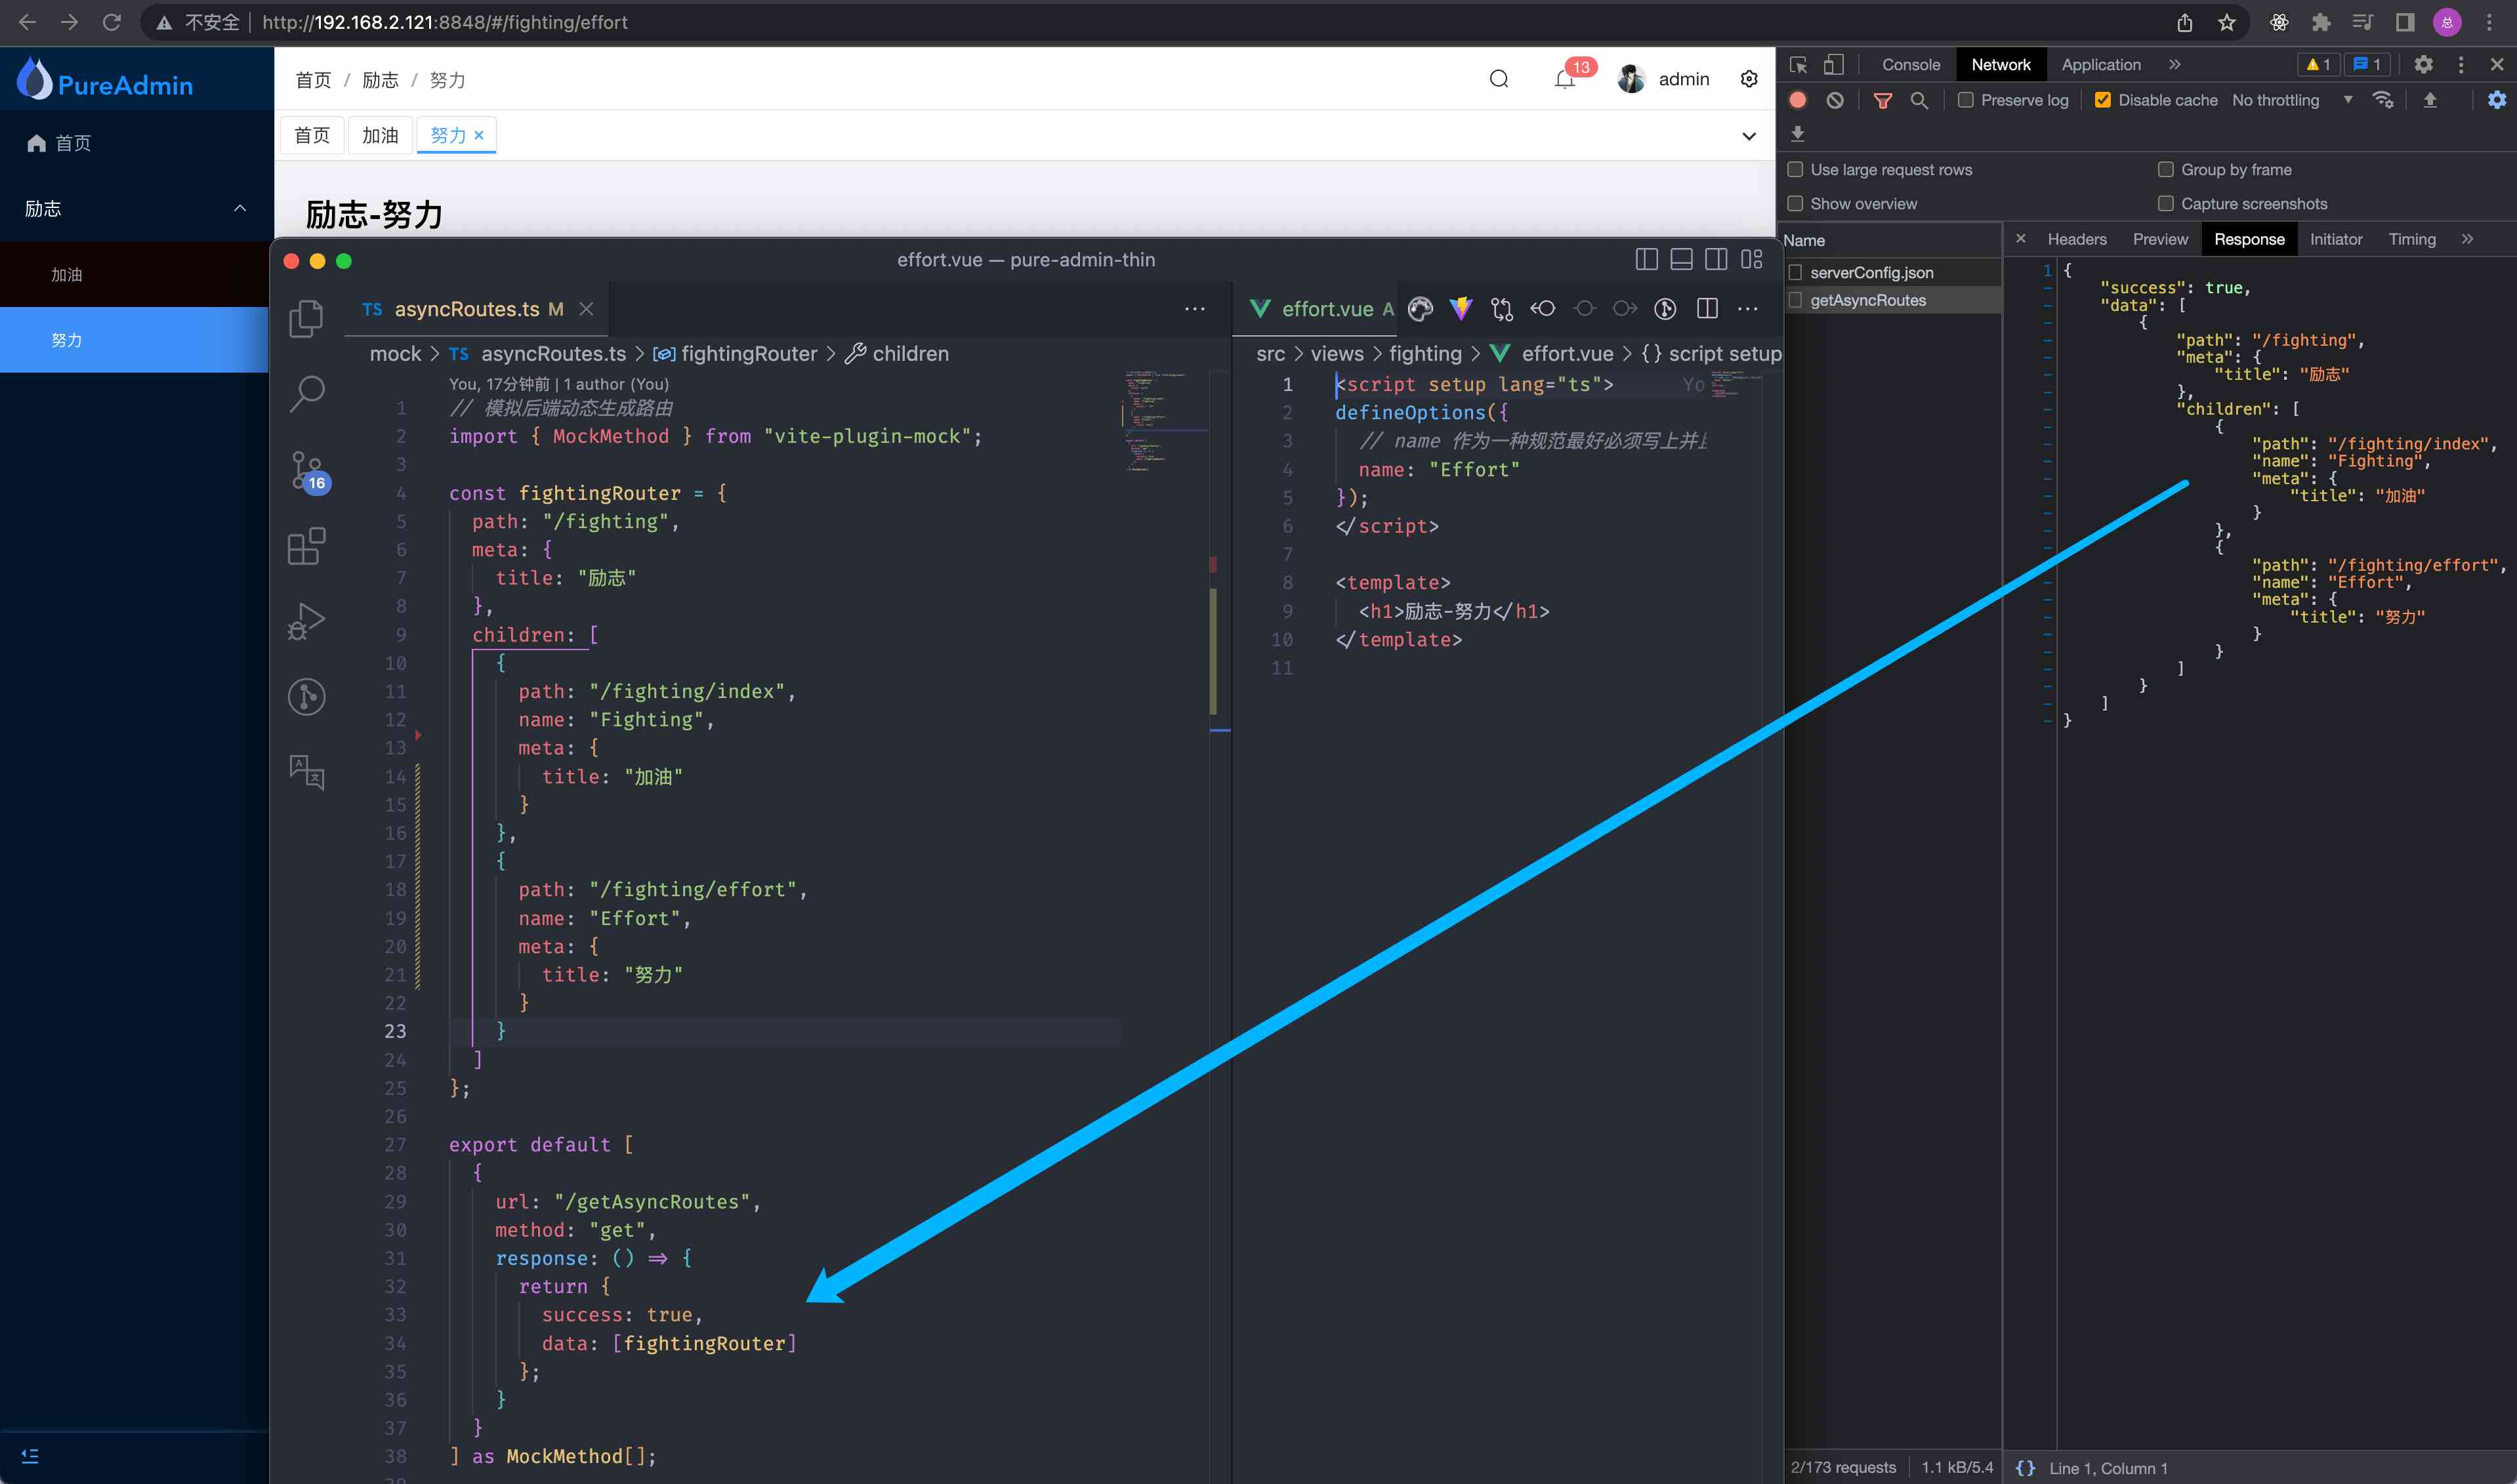Select the 加油 page tab
Viewport: 2517px width, 1484px height.
tap(380, 135)
